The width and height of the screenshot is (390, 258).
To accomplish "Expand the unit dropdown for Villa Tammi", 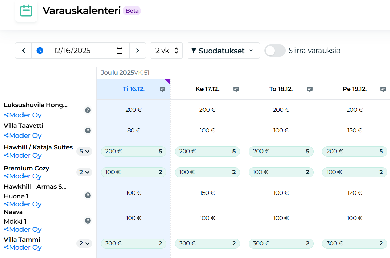I will coord(85,243).
